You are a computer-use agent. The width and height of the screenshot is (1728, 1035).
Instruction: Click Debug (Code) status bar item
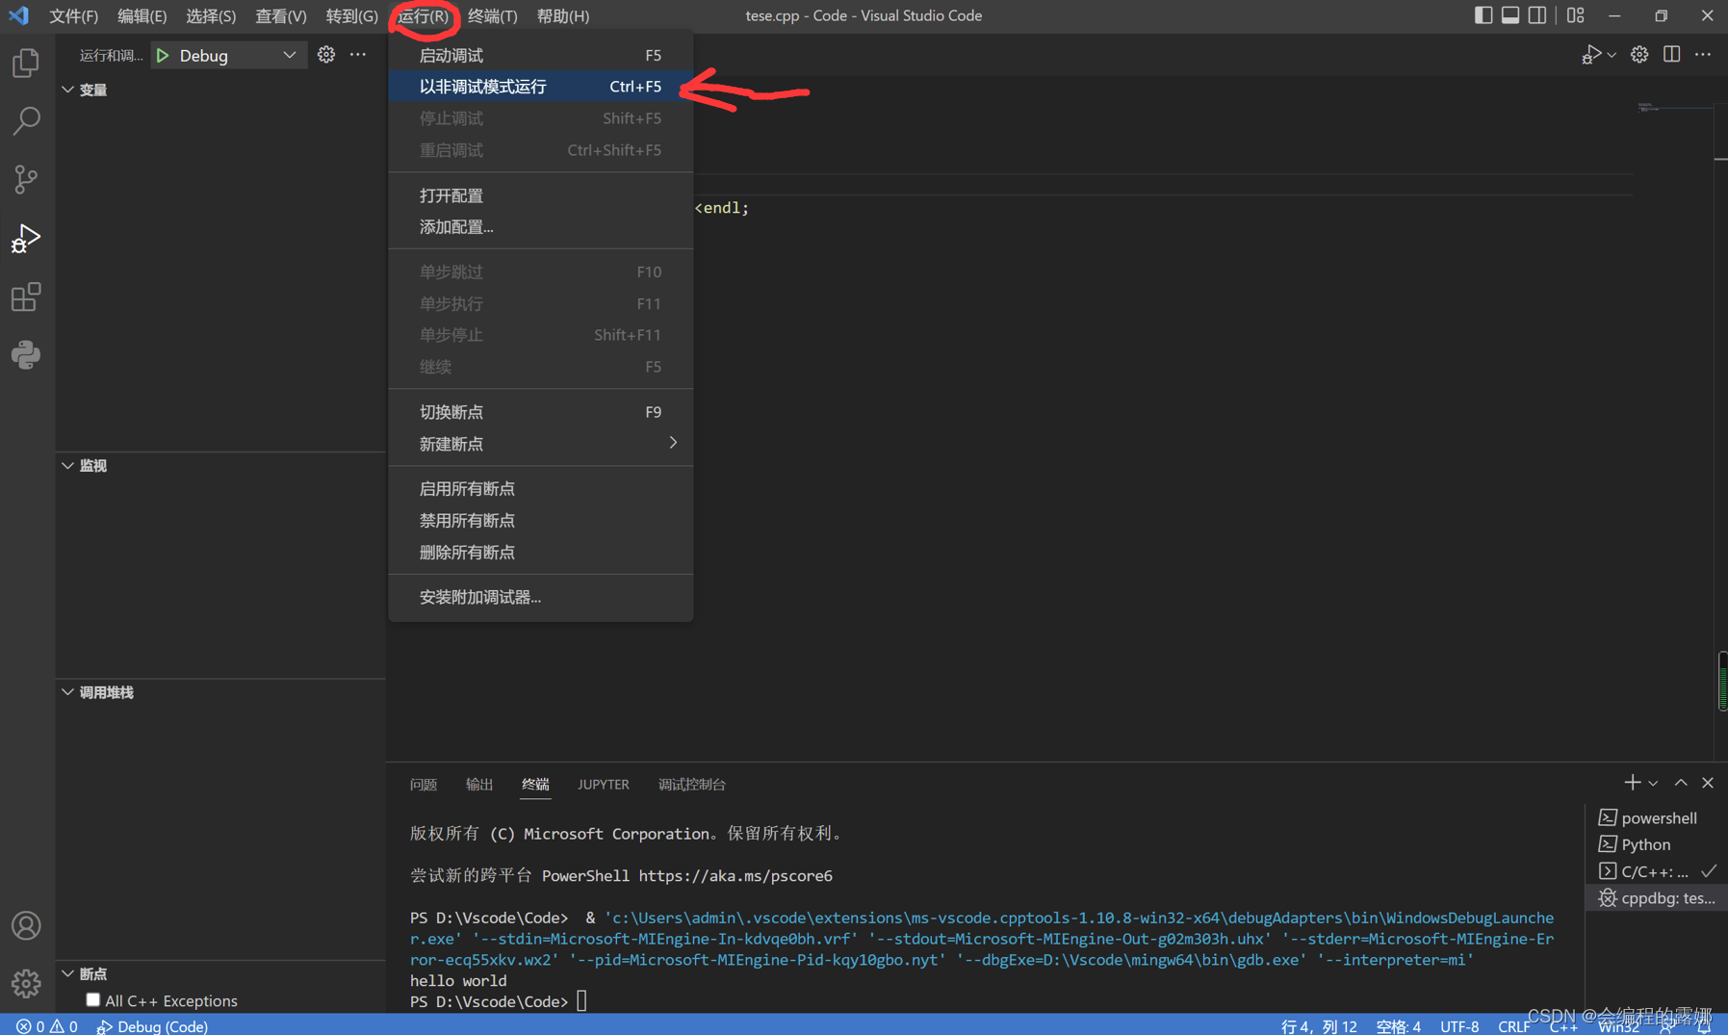click(152, 1026)
